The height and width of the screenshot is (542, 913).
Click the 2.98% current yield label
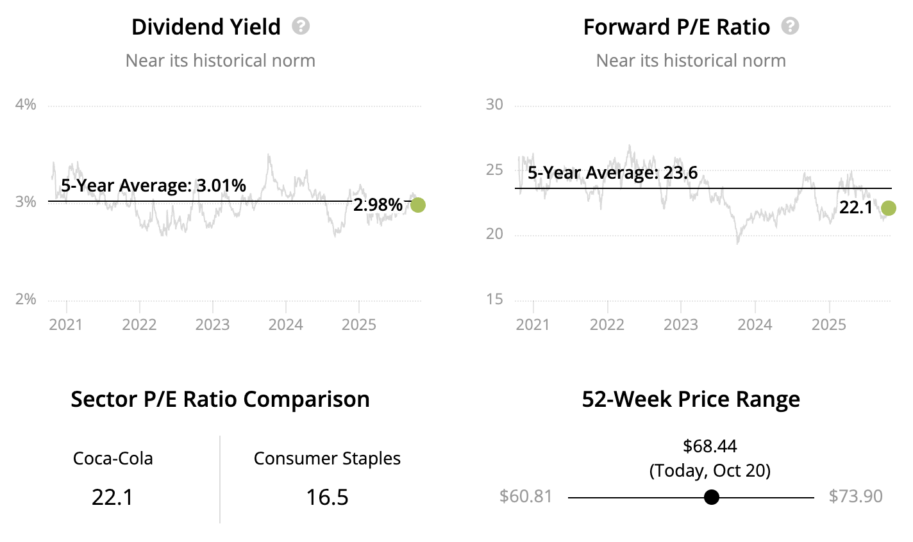(378, 205)
